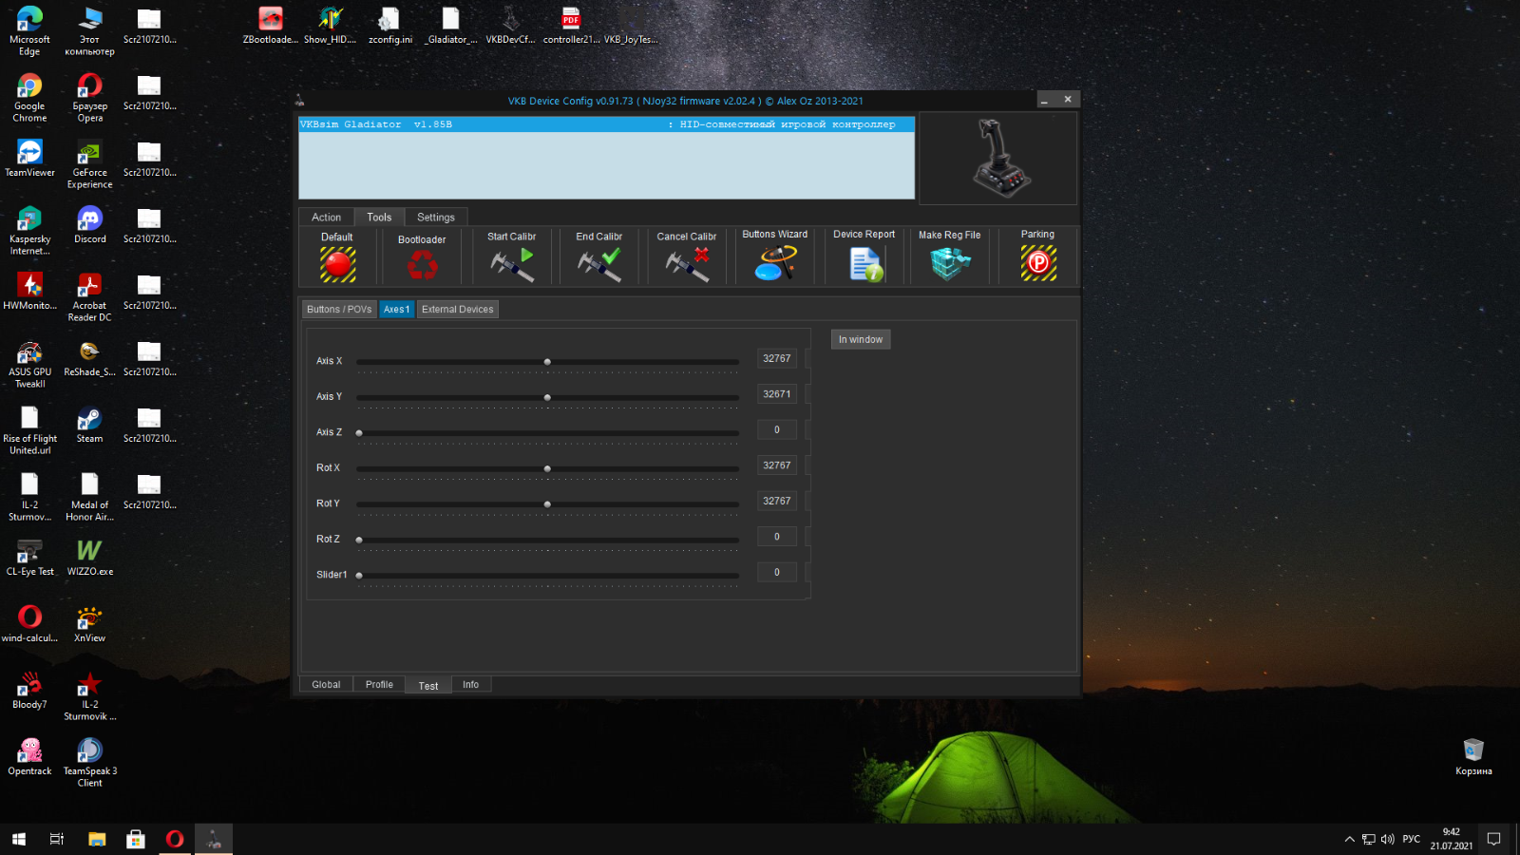Select the Buttons / POVs tab

339,310
